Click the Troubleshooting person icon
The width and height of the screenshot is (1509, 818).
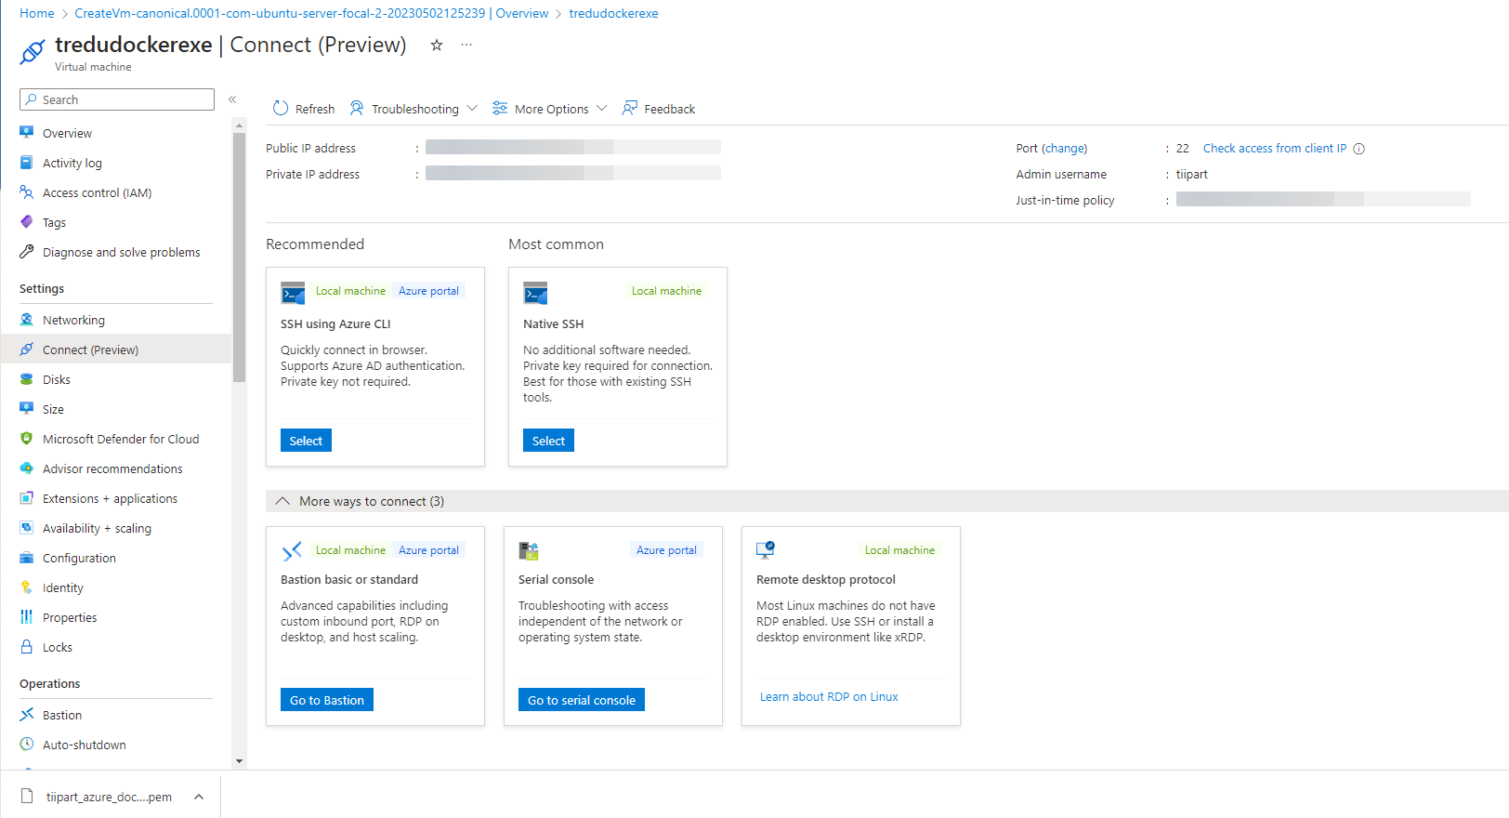coord(357,109)
